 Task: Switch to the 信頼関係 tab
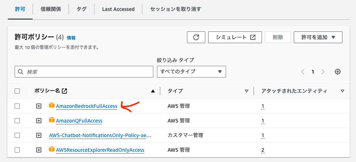tap(51, 9)
